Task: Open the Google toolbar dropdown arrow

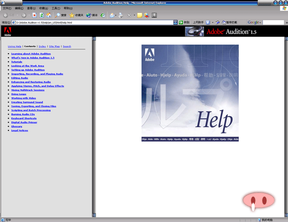Action: click(x=260, y=23)
